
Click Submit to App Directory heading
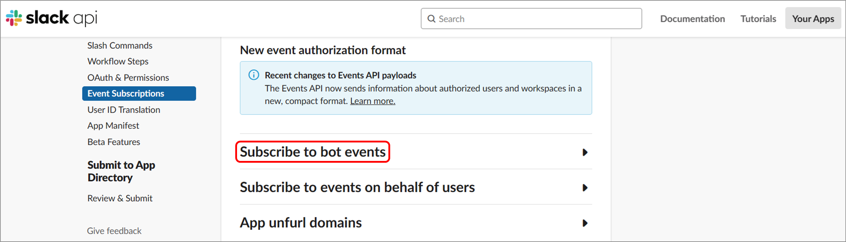coord(121,171)
